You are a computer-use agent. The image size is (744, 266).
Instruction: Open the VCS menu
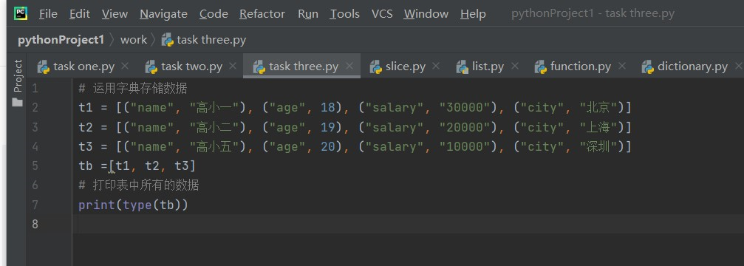[x=382, y=14]
